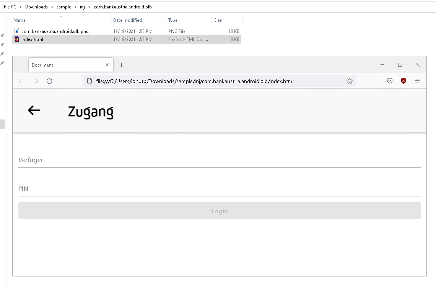Screen dimensions: 436x291
Task: Select the com.bankaustria.android.olb.png file
Action: click(55, 31)
